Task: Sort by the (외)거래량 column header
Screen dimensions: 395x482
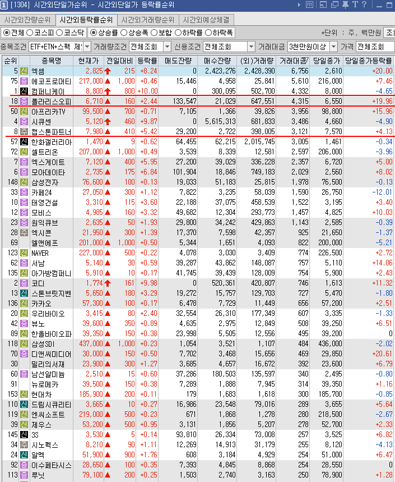Action: [257, 61]
